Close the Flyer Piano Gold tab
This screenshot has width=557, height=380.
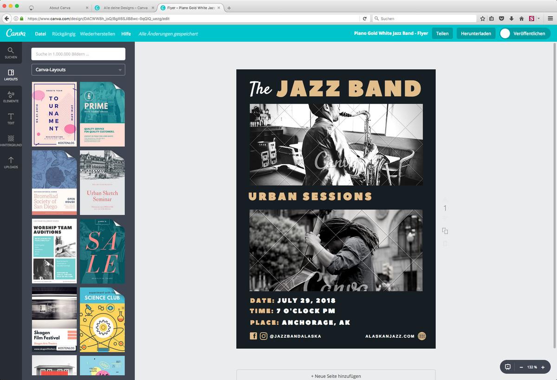[220, 8]
